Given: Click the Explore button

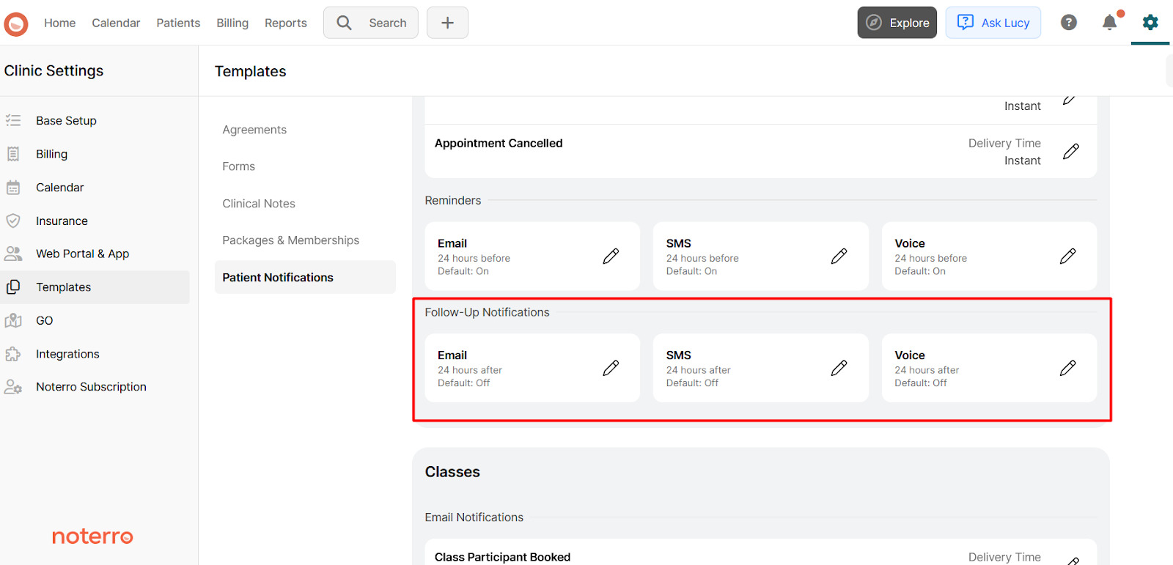Looking at the screenshot, I should [897, 23].
